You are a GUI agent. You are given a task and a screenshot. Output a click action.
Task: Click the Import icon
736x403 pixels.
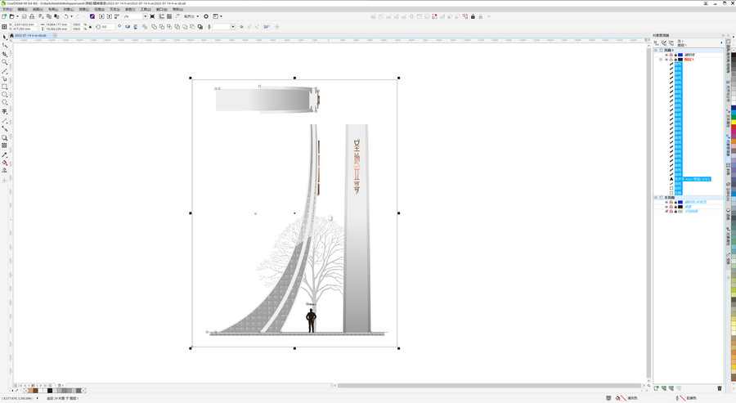[x=101, y=16]
